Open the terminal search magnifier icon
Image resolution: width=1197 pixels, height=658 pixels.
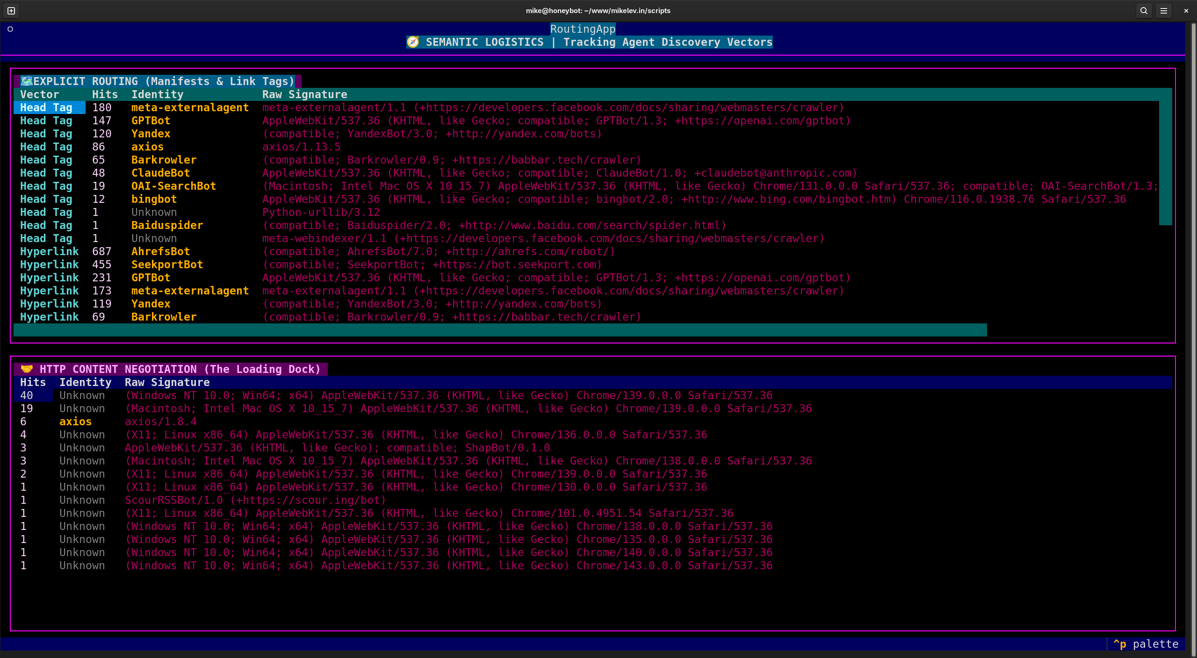click(1144, 11)
